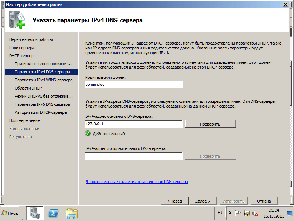Open Параметры IPv6 DNS-сервера step
Image resolution: width=294 pixels, height=221 pixels.
coord(42,104)
